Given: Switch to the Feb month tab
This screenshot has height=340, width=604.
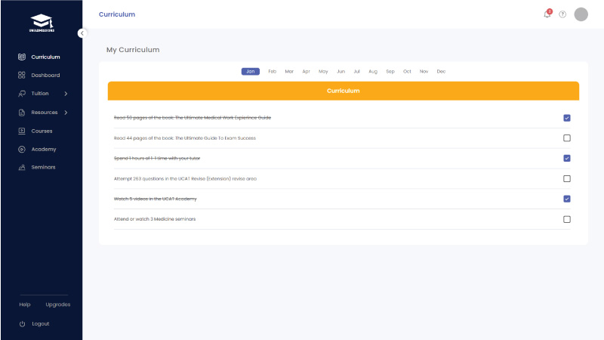Looking at the screenshot, I should click(273, 71).
